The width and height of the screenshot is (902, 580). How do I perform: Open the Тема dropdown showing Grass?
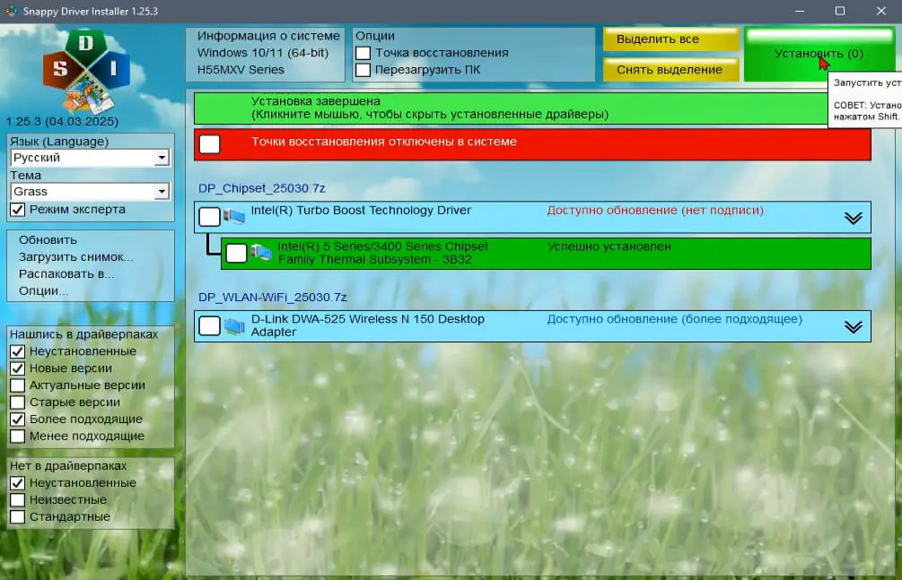pyautogui.click(x=91, y=192)
